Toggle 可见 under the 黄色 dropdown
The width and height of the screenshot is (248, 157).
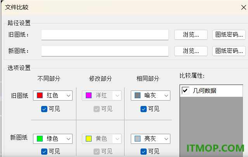tap(97, 152)
